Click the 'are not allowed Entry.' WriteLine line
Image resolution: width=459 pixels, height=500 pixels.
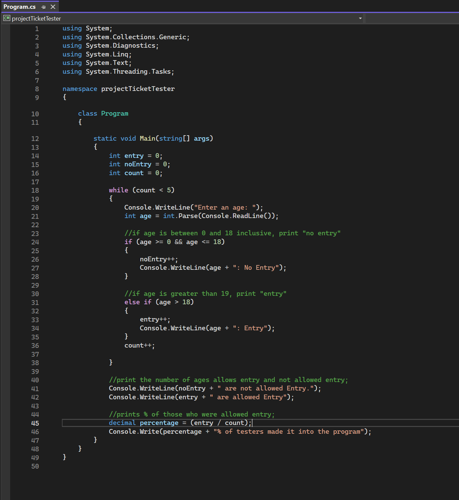click(x=215, y=388)
